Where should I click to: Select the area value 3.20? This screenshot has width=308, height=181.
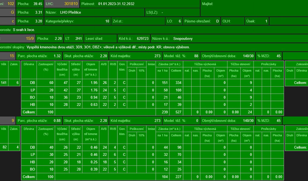[39, 21]
